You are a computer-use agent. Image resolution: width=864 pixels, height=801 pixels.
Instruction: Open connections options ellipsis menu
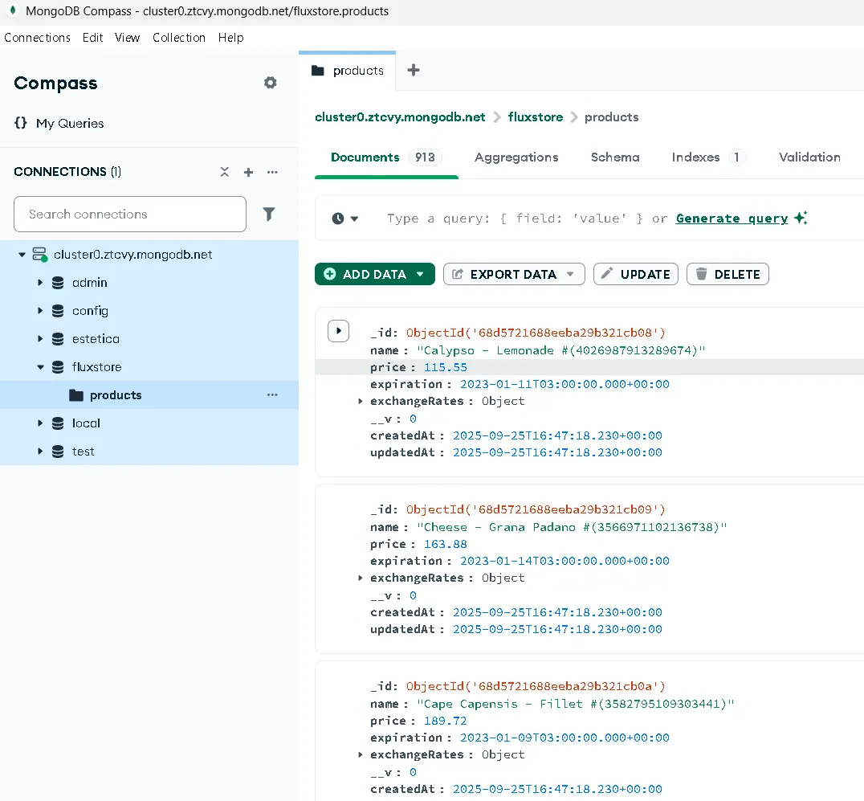(x=272, y=172)
